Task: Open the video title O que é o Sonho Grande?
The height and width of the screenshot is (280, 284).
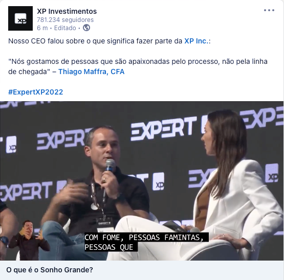Action: [50, 270]
